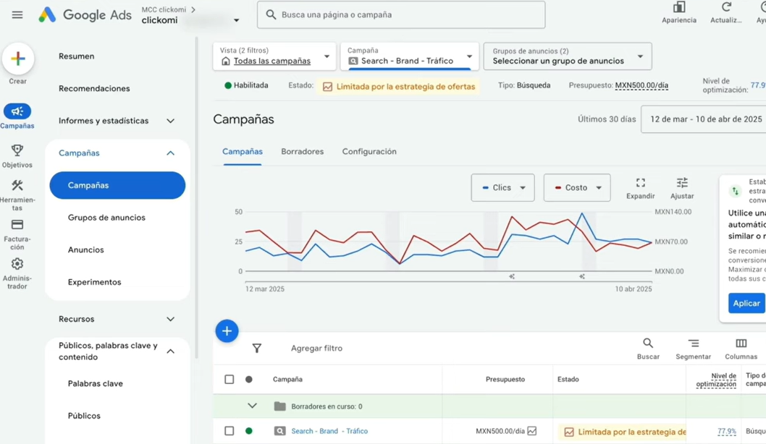Open Públicos sidebar item
The width and height of the screenshot is (766, 444).
84,416
